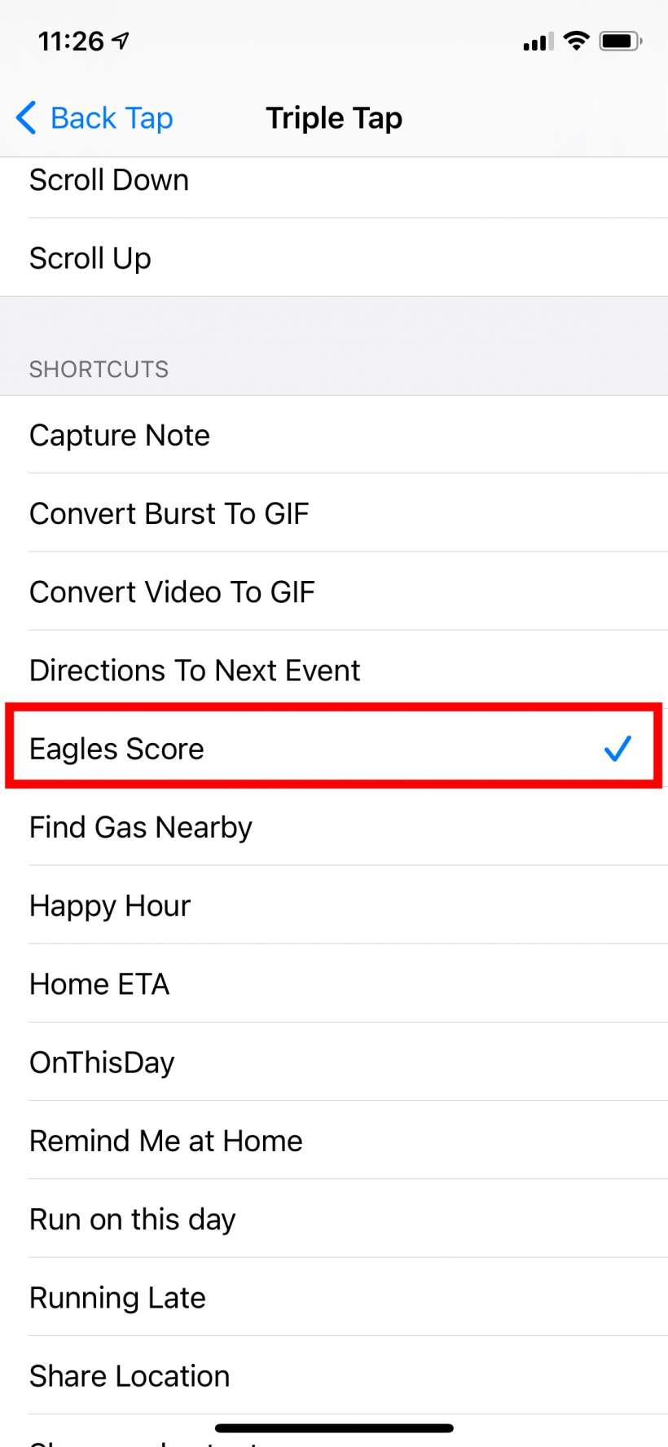Choose the Remind Me at Home shortcut

[166, 1141]
